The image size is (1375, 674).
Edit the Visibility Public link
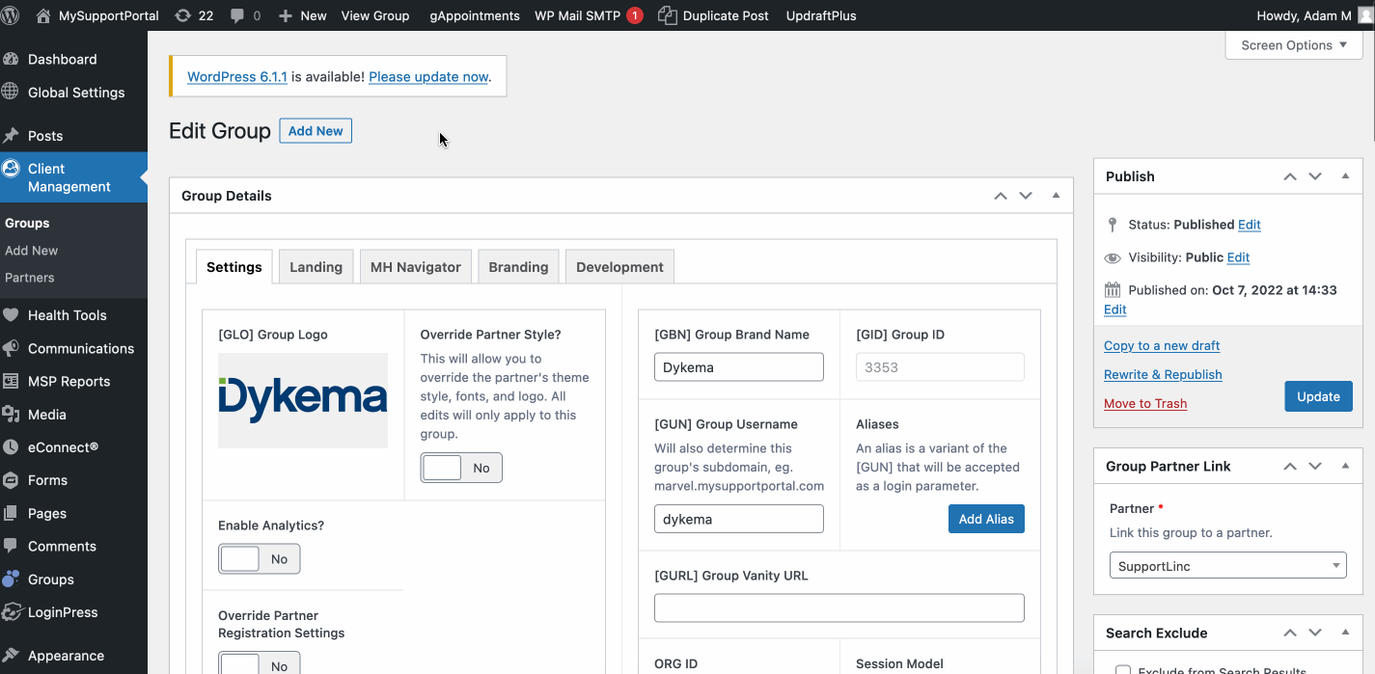click(1238, 257)
